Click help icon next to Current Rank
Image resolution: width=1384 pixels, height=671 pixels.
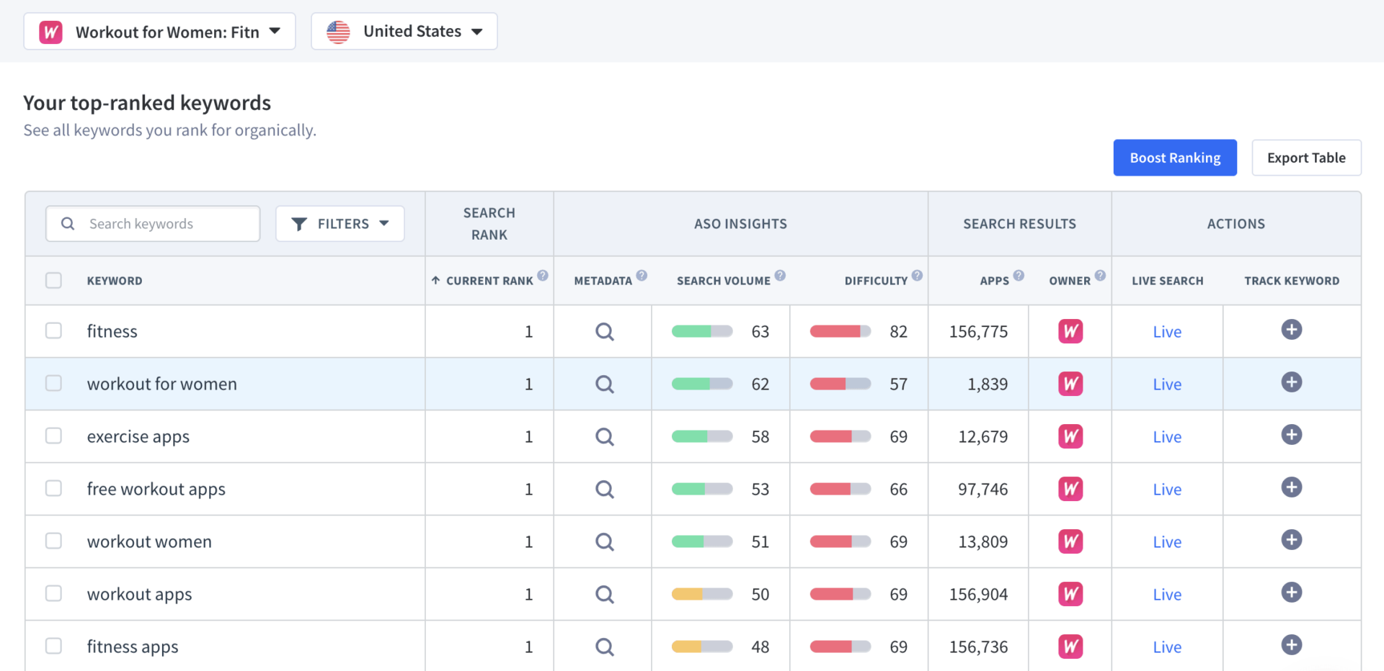543,275
